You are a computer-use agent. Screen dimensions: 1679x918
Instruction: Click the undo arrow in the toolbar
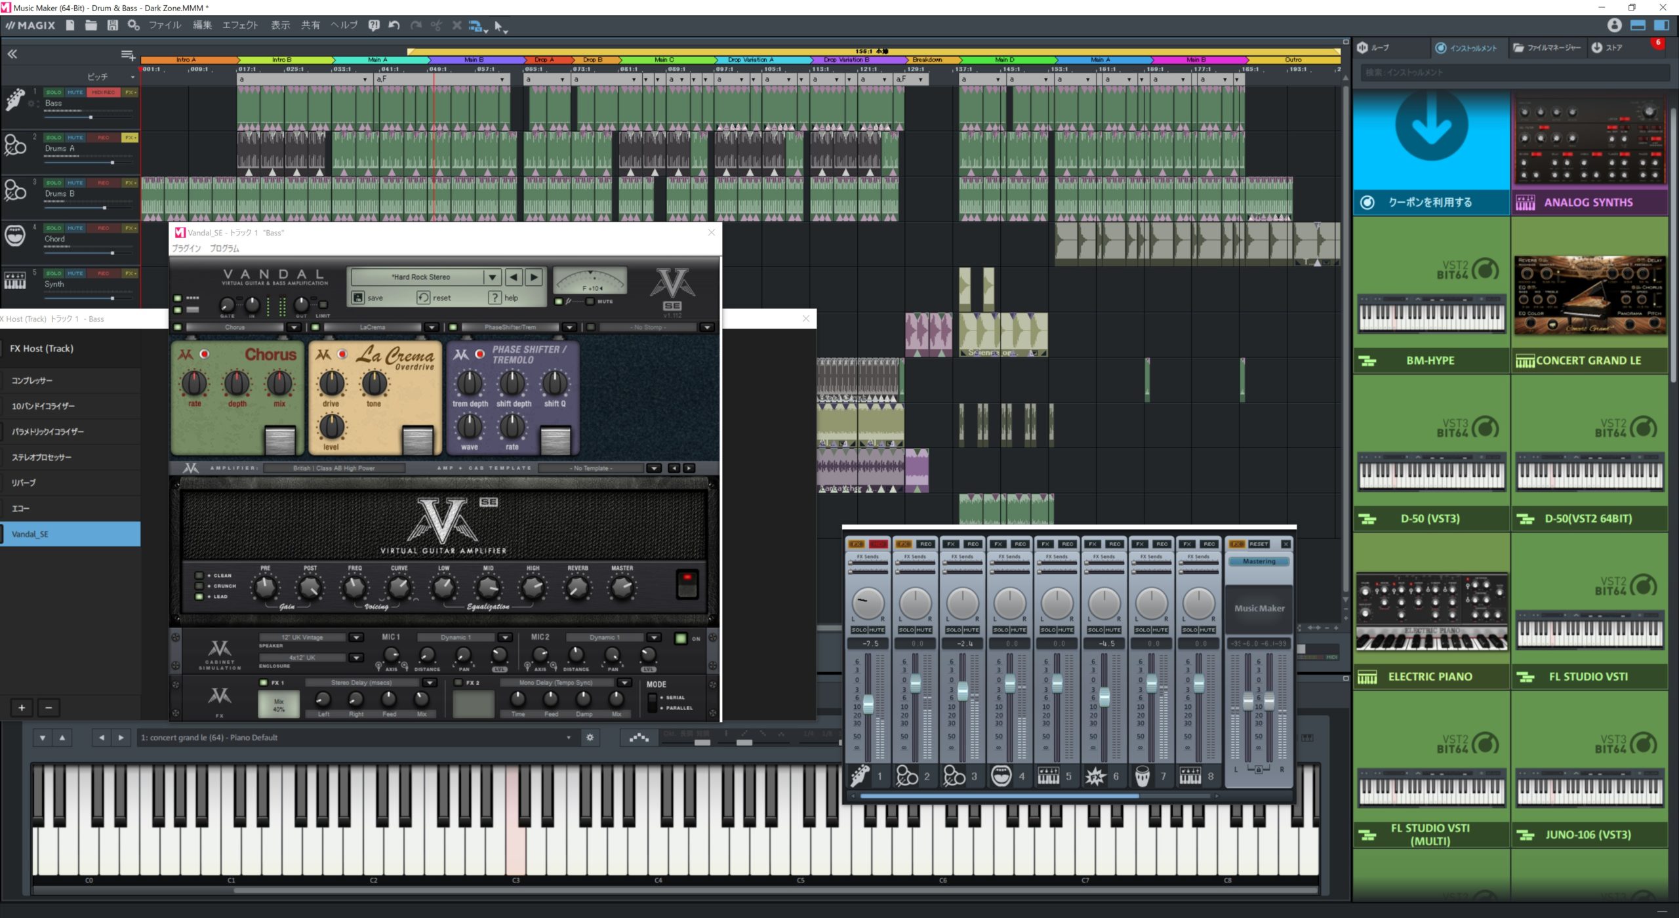tap(394, 26)
